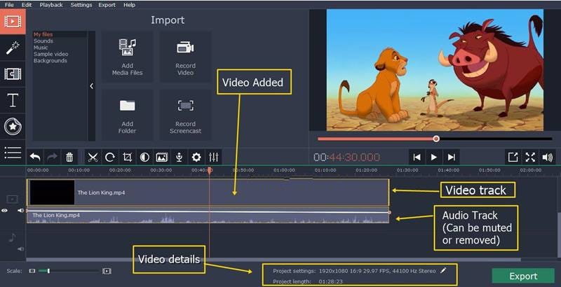The width and height of the screenshot is (561, 287).
Task: Click Record Video
Action: coord(185,57)
